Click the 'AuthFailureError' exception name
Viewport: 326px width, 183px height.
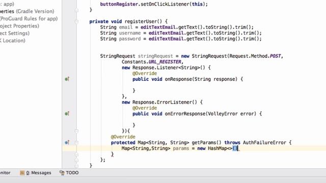[x=264, y=142]
